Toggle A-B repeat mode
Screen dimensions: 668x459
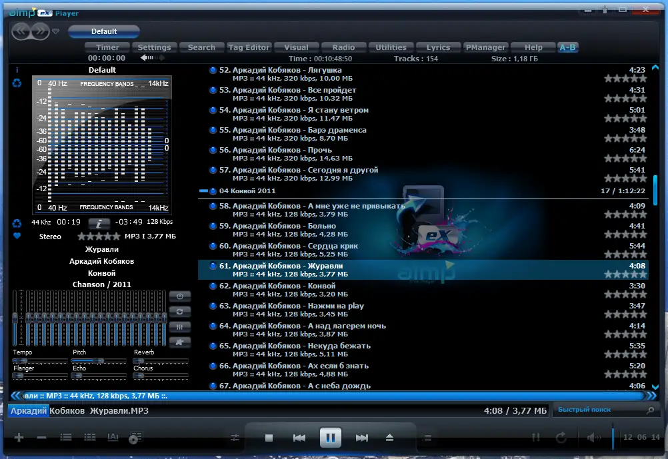[567, 47]
